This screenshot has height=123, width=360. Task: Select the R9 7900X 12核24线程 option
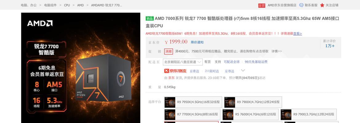[x=253, y=102]
